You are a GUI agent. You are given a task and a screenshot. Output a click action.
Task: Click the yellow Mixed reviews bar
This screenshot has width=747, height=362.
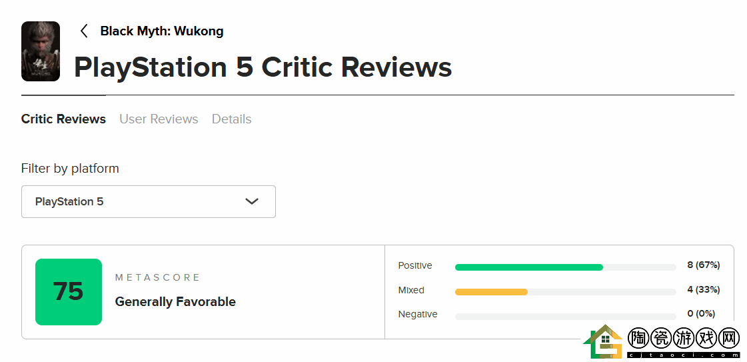491,292
